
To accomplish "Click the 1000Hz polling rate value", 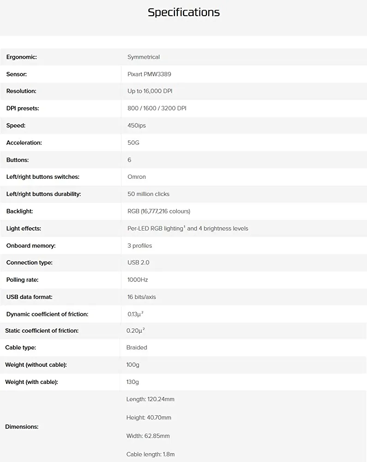I will [138, 280].
